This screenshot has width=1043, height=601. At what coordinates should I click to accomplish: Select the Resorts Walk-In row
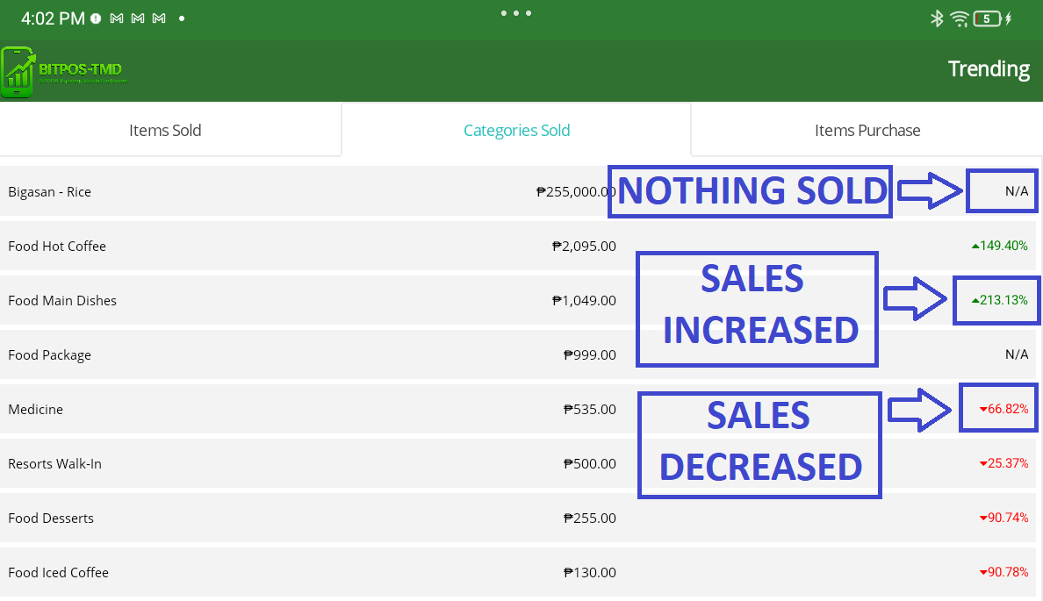[x=54, y=464]
